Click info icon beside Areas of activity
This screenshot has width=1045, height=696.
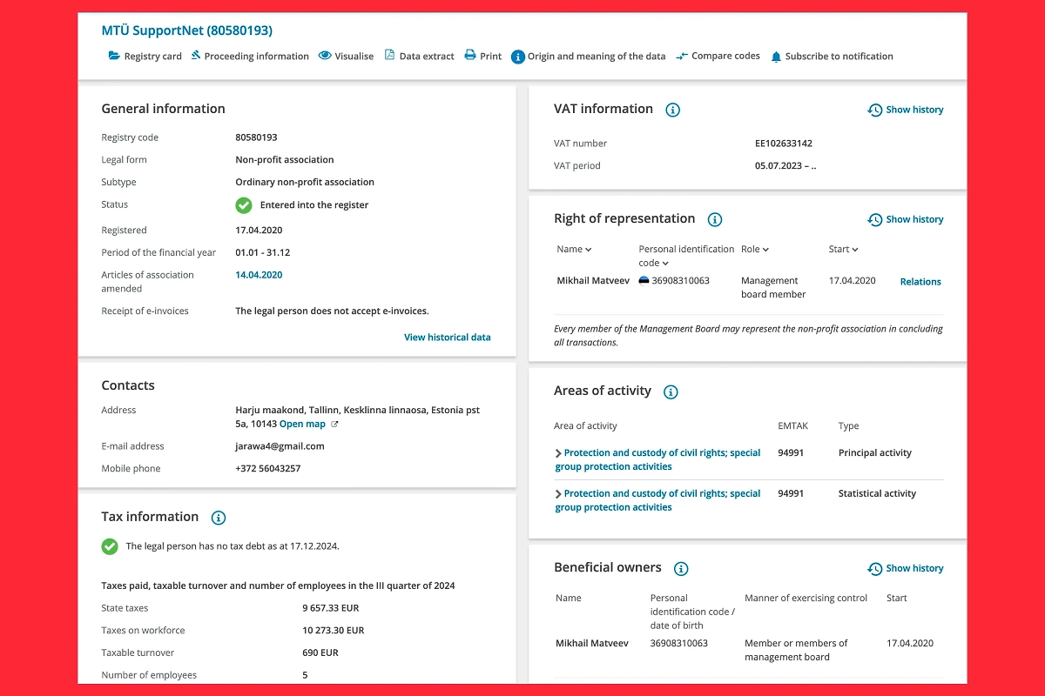[671, 391]
